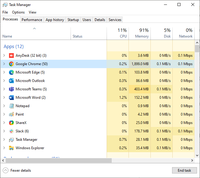Switch to the Services tab
This screenshot has width=200, height=178.
pyautogui.click(x=115, y=20)
